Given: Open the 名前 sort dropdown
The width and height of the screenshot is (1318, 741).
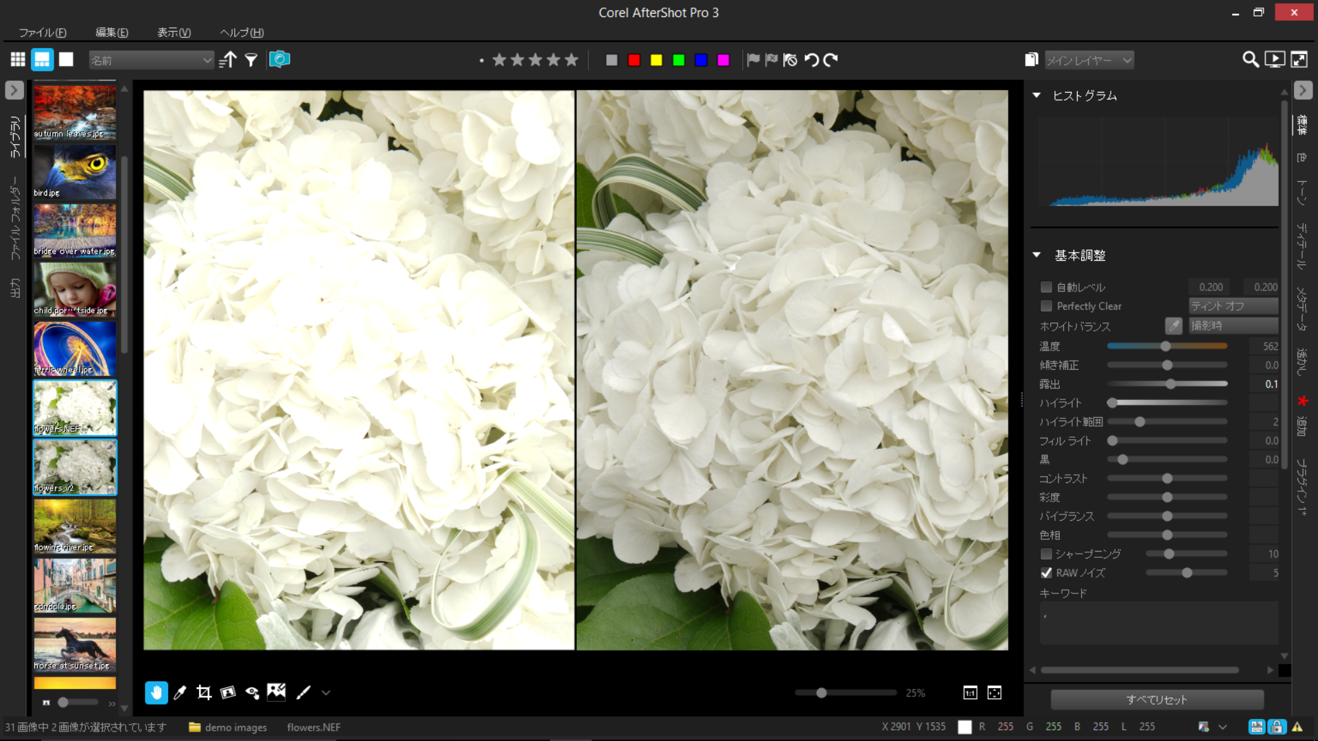Looking at the screenshot, I should [151, 60].
